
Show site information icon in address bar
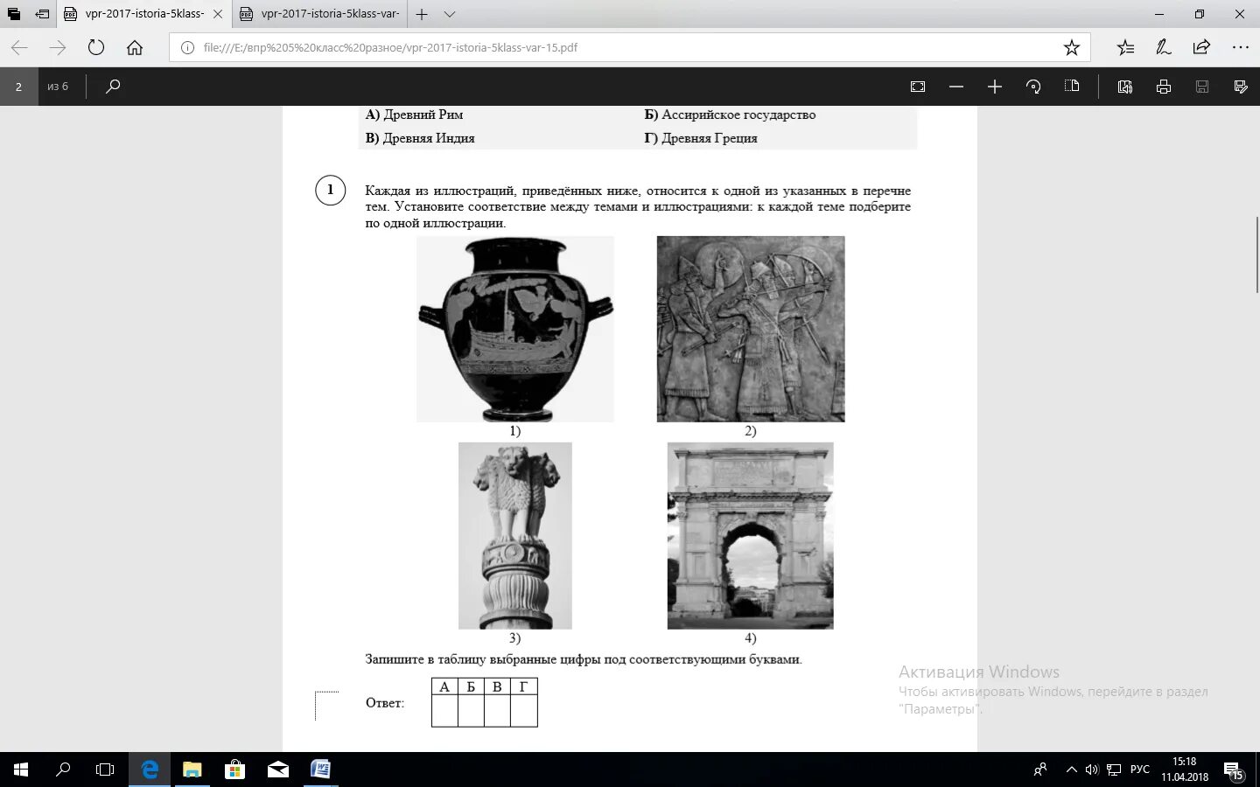[187, 48]
